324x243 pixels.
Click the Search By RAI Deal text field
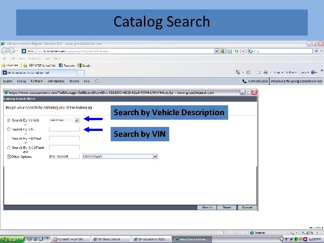tap(64, 138)
